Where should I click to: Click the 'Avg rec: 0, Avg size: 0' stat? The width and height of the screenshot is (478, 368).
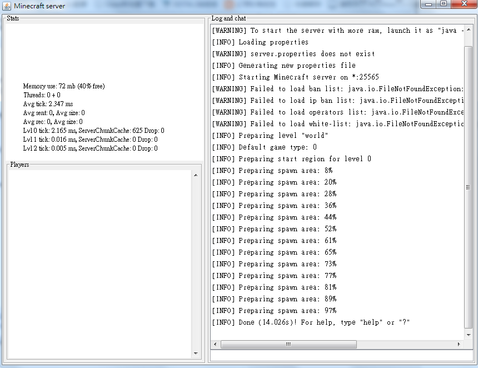click(53, 121)
